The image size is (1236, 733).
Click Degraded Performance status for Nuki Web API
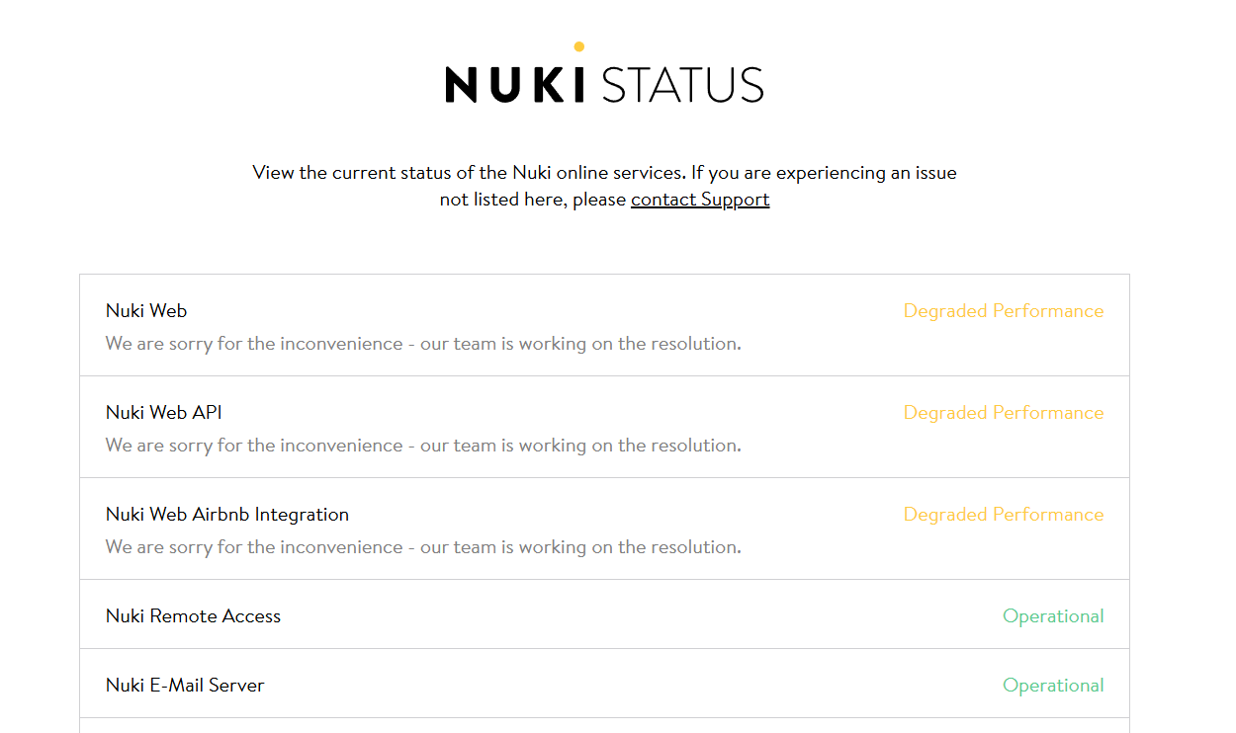tap(1004, 413)
